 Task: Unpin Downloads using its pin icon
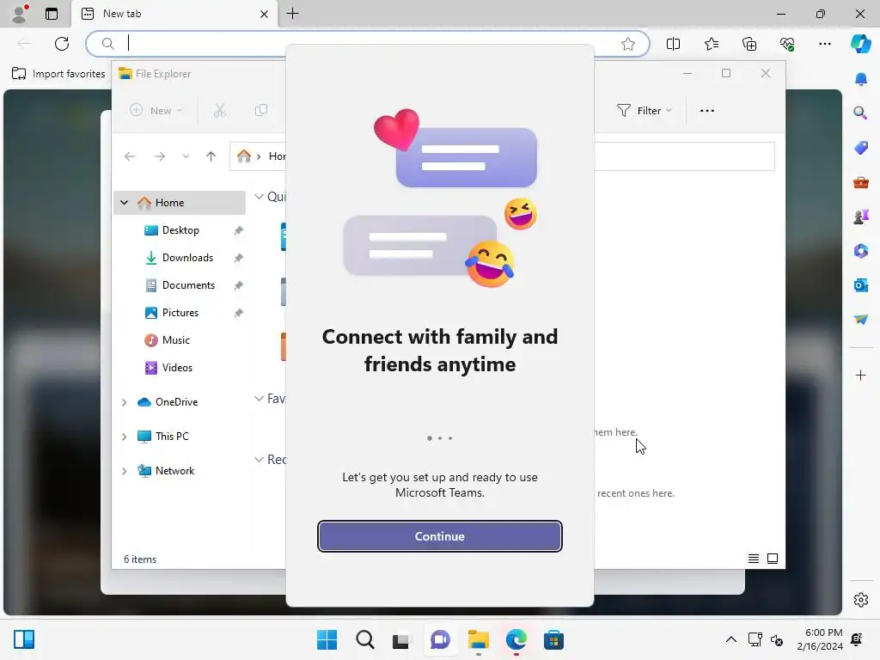click(239, 258)
